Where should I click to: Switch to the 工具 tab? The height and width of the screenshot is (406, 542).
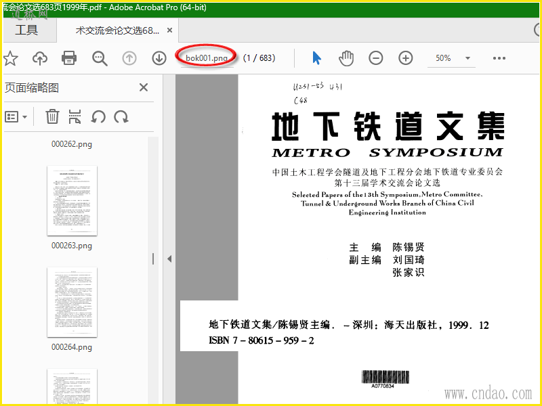coord(26,30)
